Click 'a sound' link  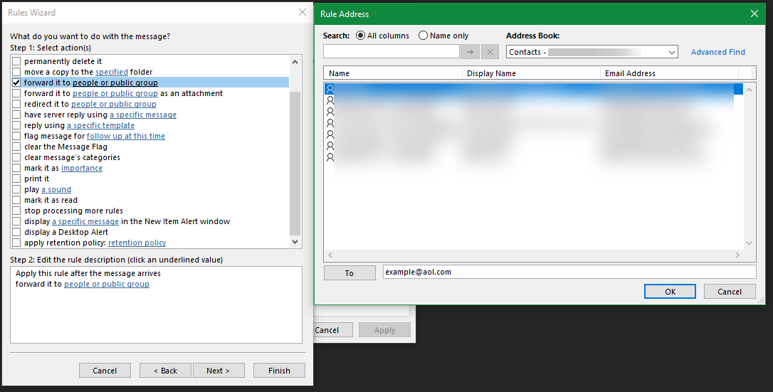(x=56, y=189)
